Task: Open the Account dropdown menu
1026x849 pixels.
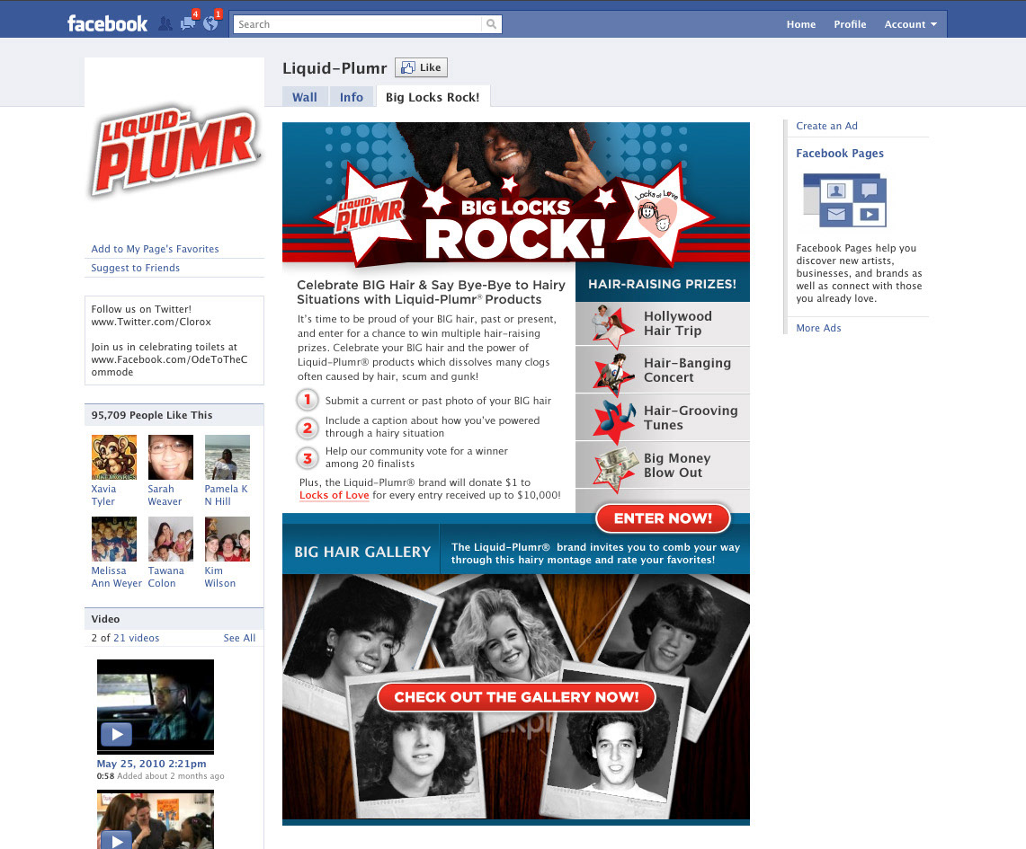Action: 910,24
